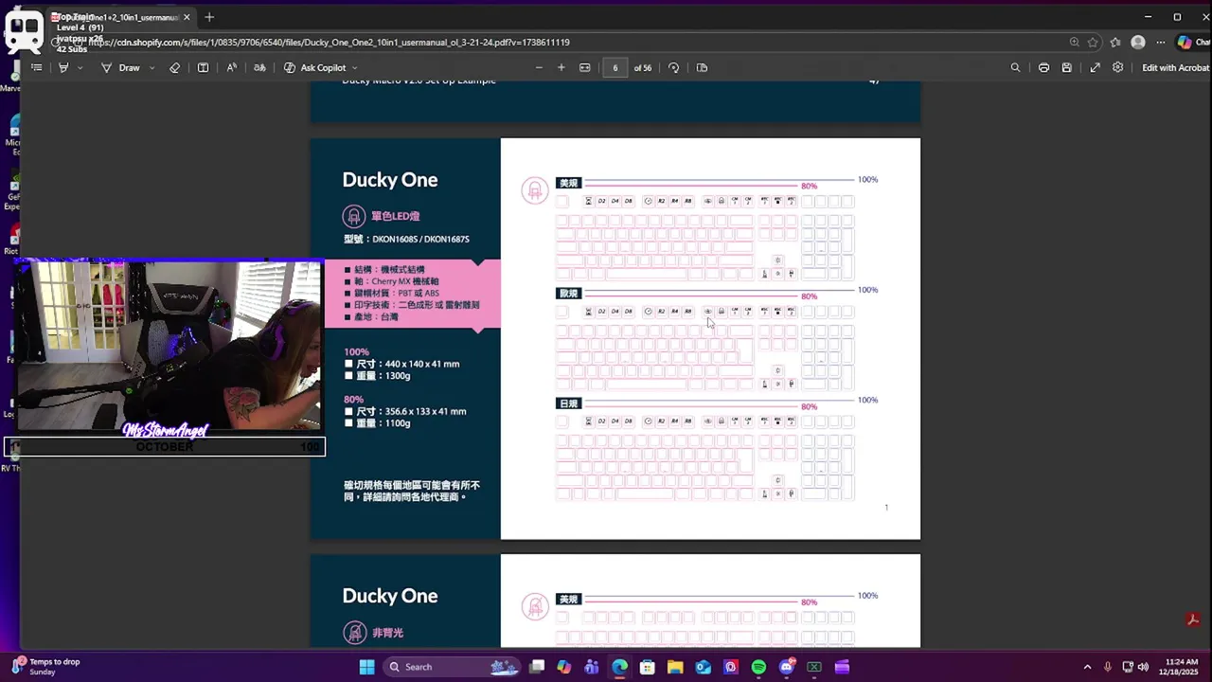This screenshot has height=682, width=1212.
Task: Open the Temps to drop weather widget
Action: tap(45, 667)
